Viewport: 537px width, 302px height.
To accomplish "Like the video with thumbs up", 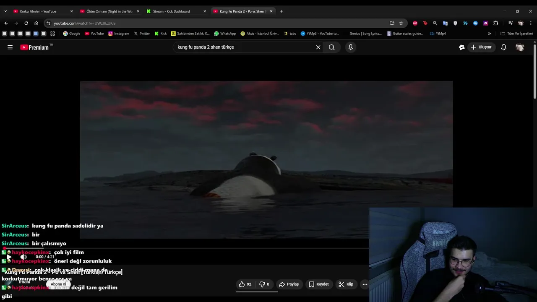I will coord(245,284).
